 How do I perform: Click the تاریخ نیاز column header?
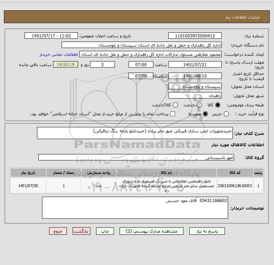click(x=28, y=173)
